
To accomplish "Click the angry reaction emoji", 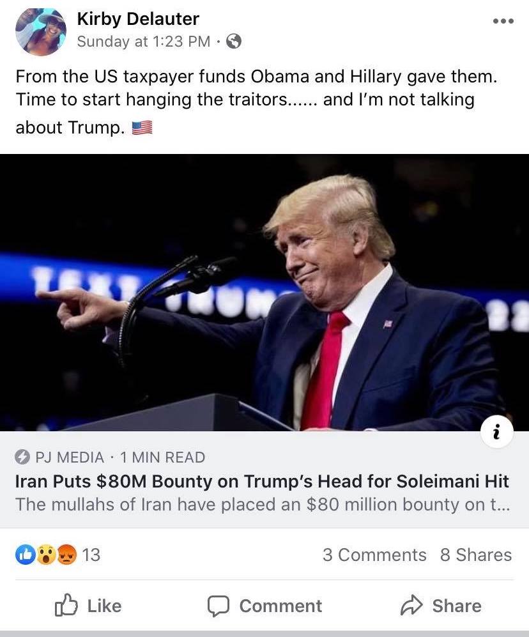I will [66, 555].
